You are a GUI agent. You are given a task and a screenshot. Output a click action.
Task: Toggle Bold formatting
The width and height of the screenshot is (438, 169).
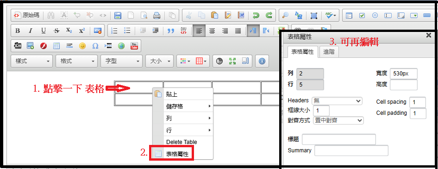click(x=17, y=31)
